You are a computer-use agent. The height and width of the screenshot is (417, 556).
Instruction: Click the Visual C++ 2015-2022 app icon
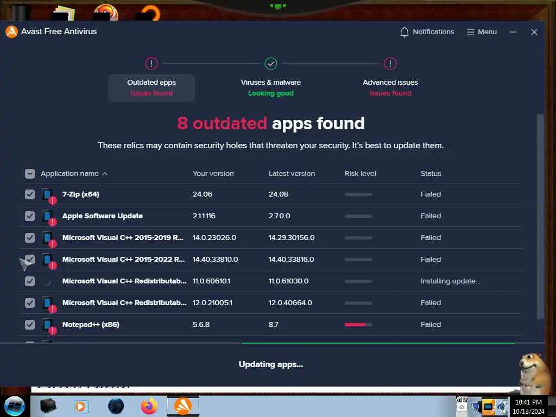click(49, 261)
